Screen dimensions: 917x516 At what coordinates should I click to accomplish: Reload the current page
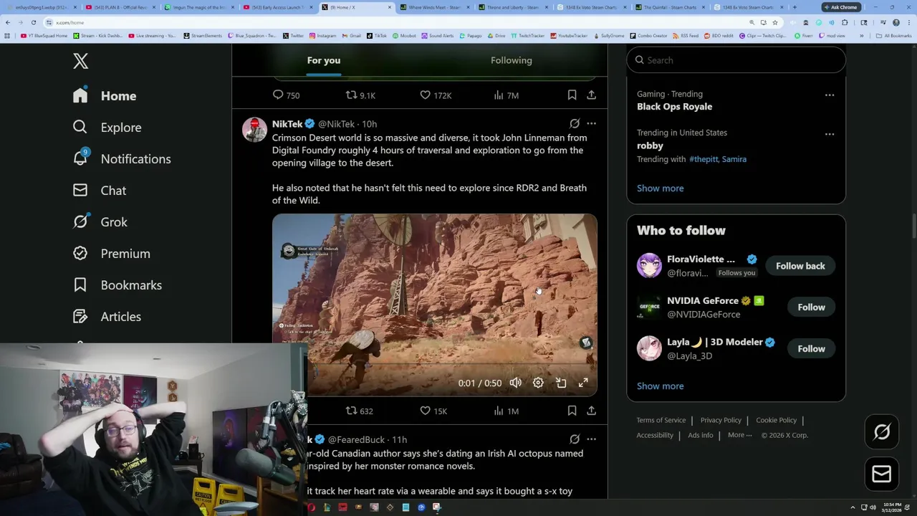point(33,22)
